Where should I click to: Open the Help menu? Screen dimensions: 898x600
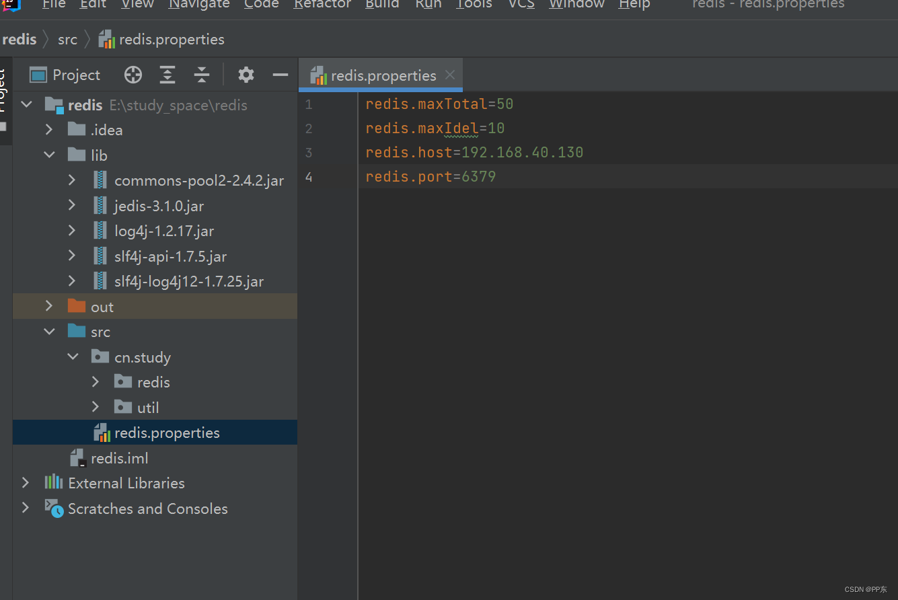pos(634,4)
